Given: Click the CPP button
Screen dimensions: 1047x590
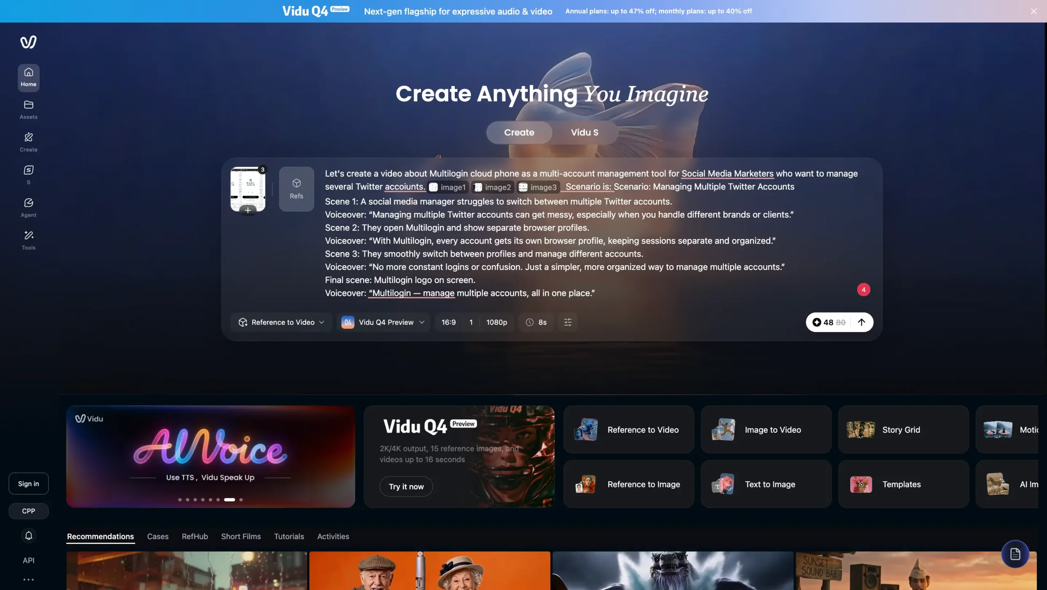Looking at the screenshot, I should coord(28,511).
